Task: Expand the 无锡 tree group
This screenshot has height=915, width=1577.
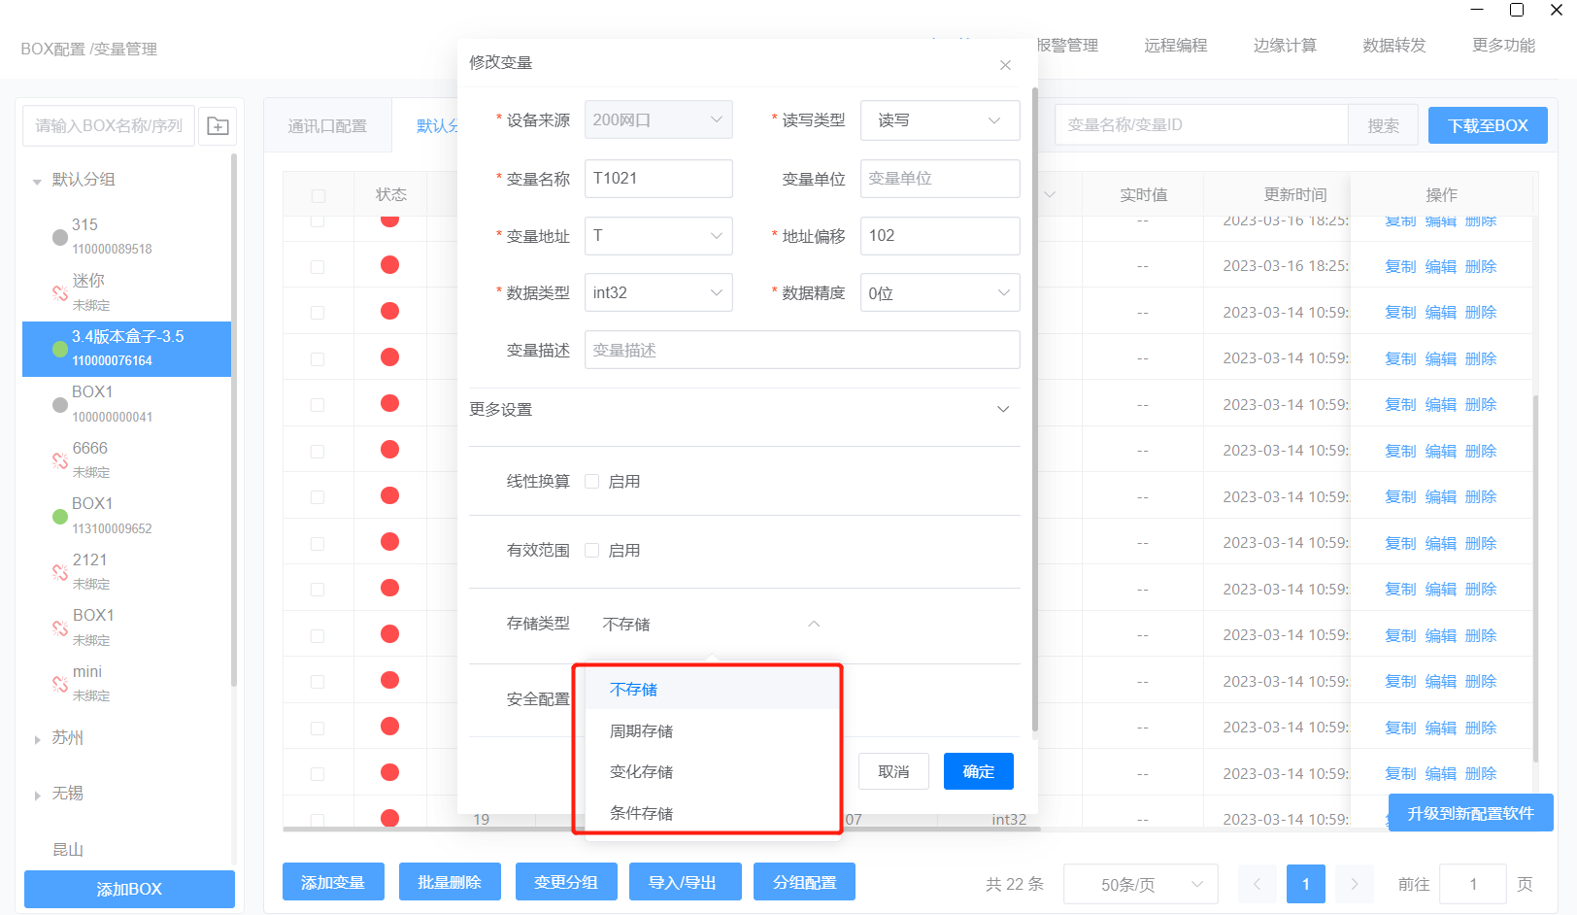Action: (37, 795)
